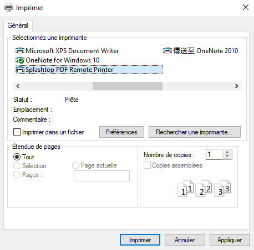
Task: Pick Splashtop PDF Remote Printer entry
Action: tap(89, 70)
